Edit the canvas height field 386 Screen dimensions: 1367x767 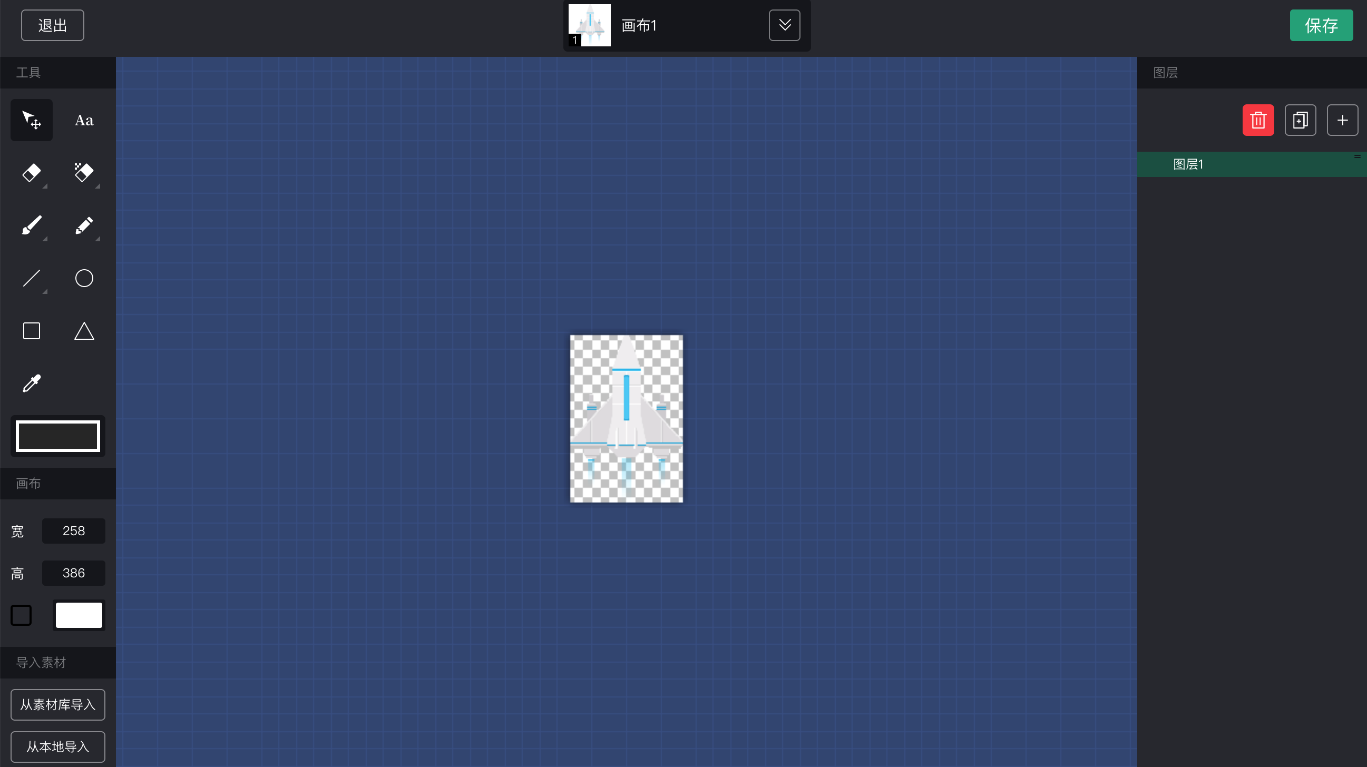[x=74, y=573]
